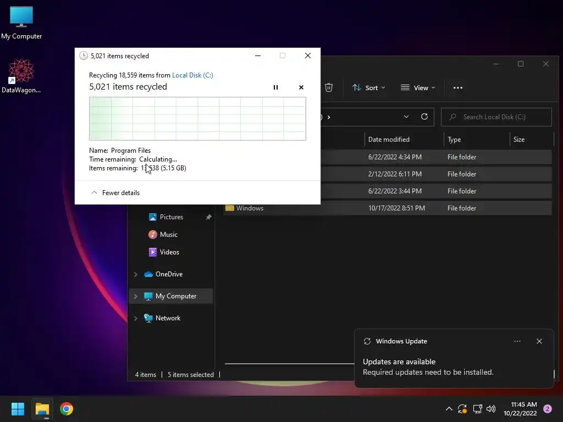Viewport: 563px width, 422px height.
Task: Cancel the recycle operation with X beside pause
Action: click(301, 87)
